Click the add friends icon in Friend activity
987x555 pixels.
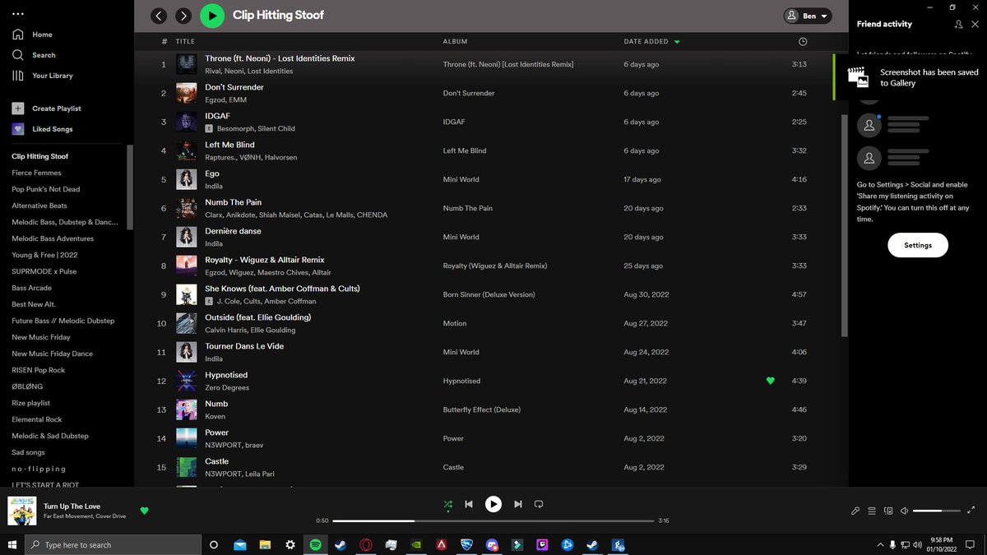coord(959,25)
